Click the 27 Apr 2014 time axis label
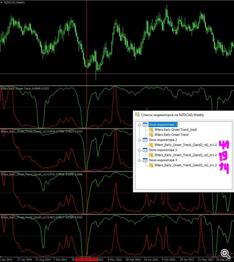The height and width of the screenshot is (262, 234). click(x=25, y=260)
